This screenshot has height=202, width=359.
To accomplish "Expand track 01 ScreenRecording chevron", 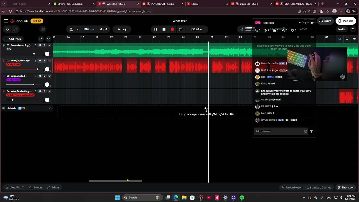I will (x=49, y=45).
